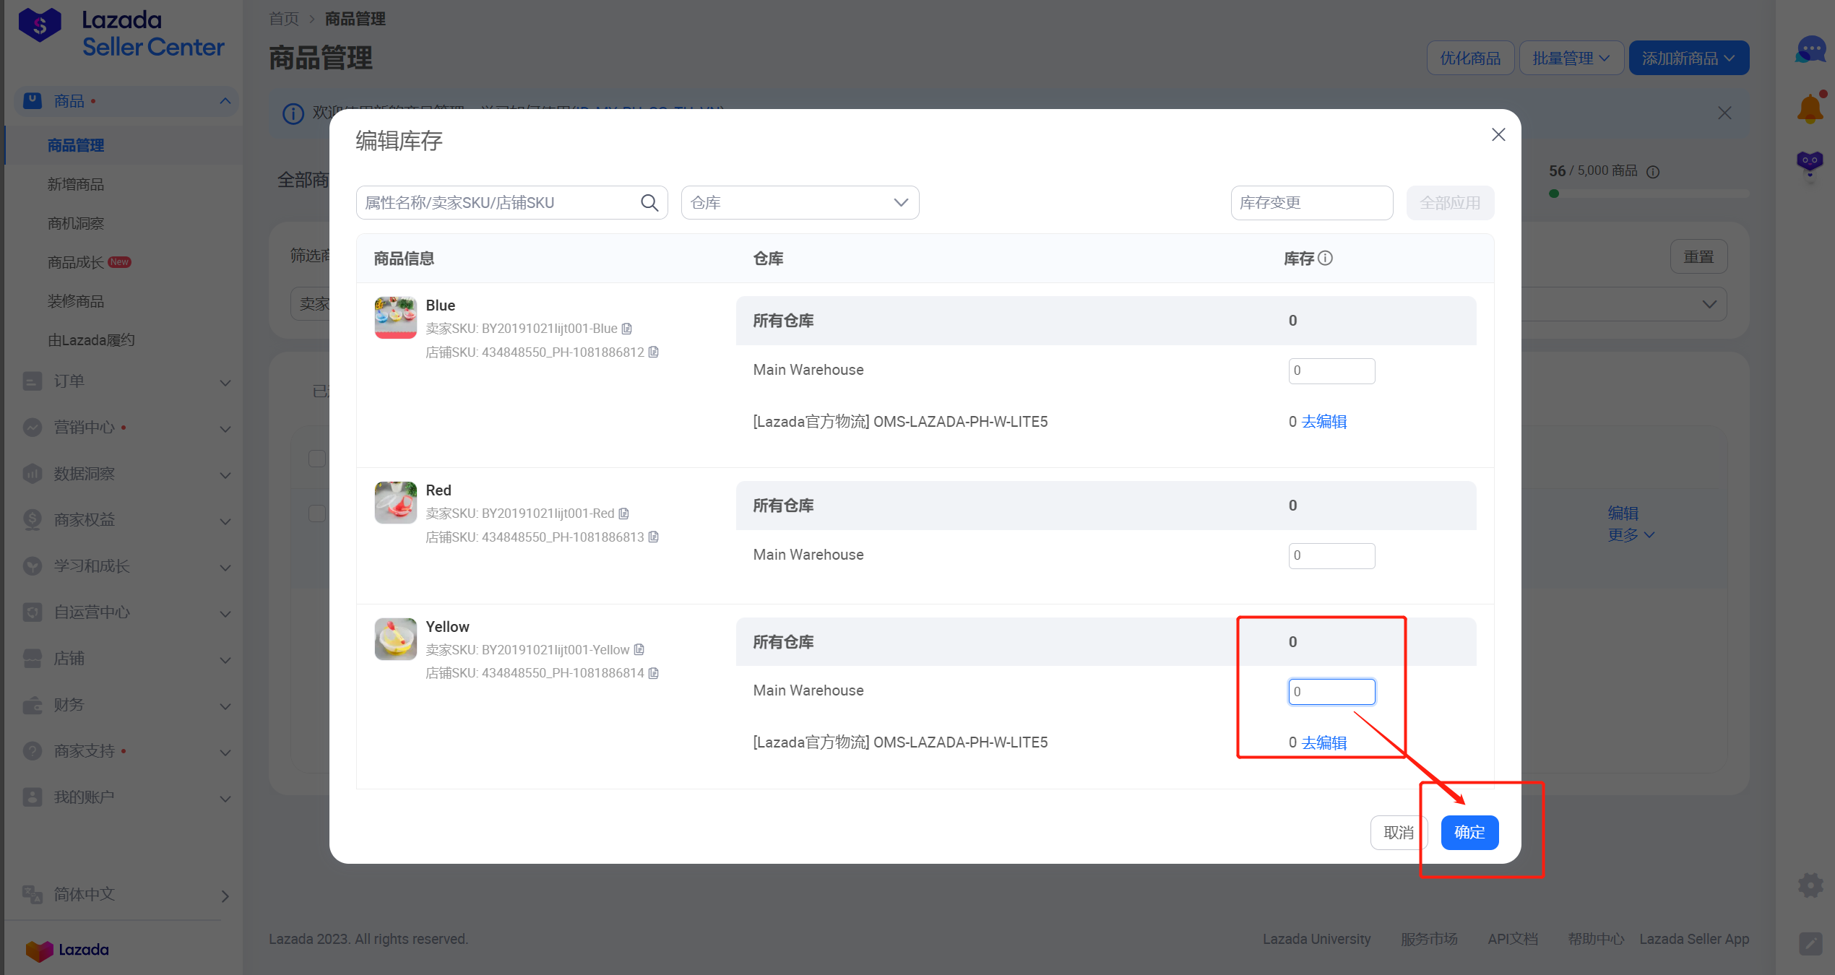The width and height of the screenshot is (1835, 975).
Task: Expand the 订单 sidebar menu
Action: pos(123,381)
